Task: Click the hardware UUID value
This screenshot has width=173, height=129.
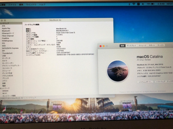Action: point(75,54)
